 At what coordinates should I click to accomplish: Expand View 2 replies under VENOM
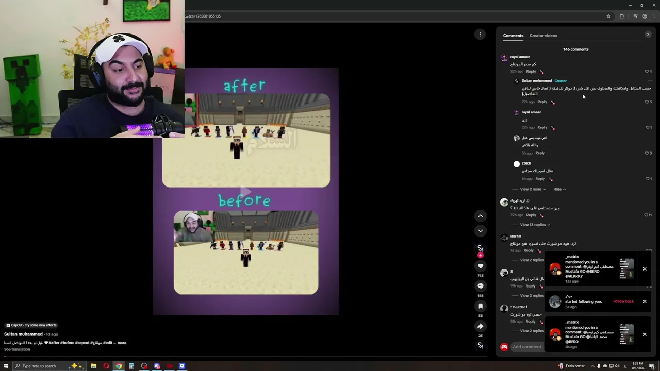[x=532, y=331]
